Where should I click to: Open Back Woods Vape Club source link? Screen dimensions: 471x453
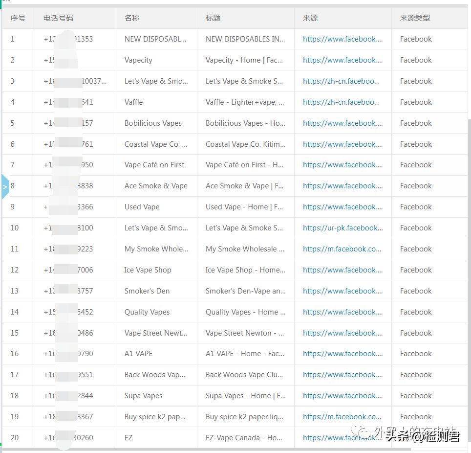pos(343,375)
